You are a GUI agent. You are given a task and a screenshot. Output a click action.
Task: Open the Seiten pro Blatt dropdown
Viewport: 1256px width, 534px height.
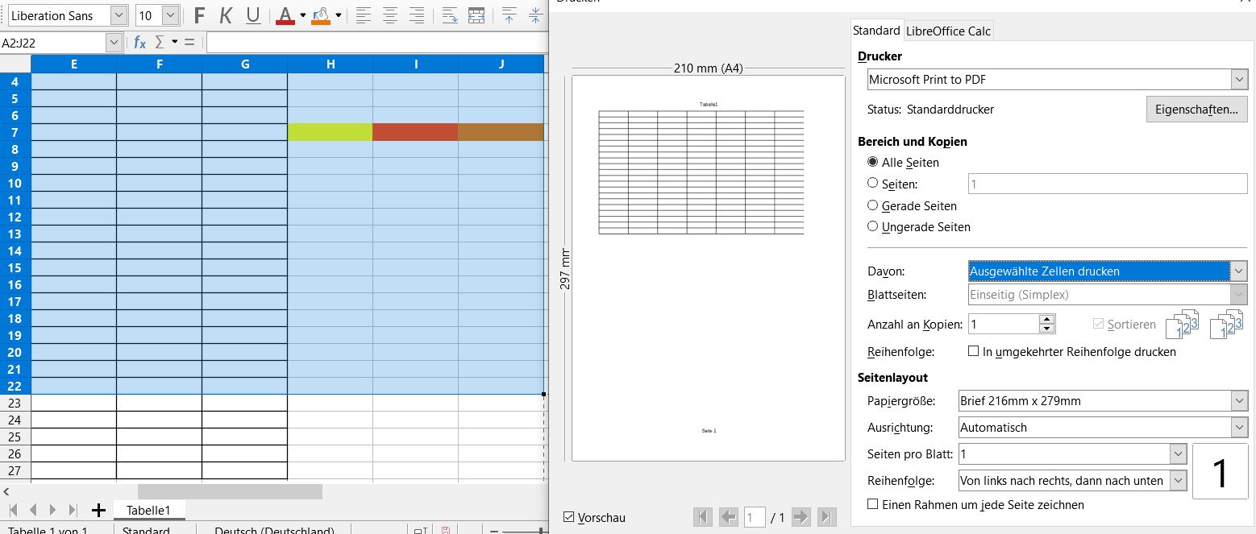click(x=1179, y=454)
